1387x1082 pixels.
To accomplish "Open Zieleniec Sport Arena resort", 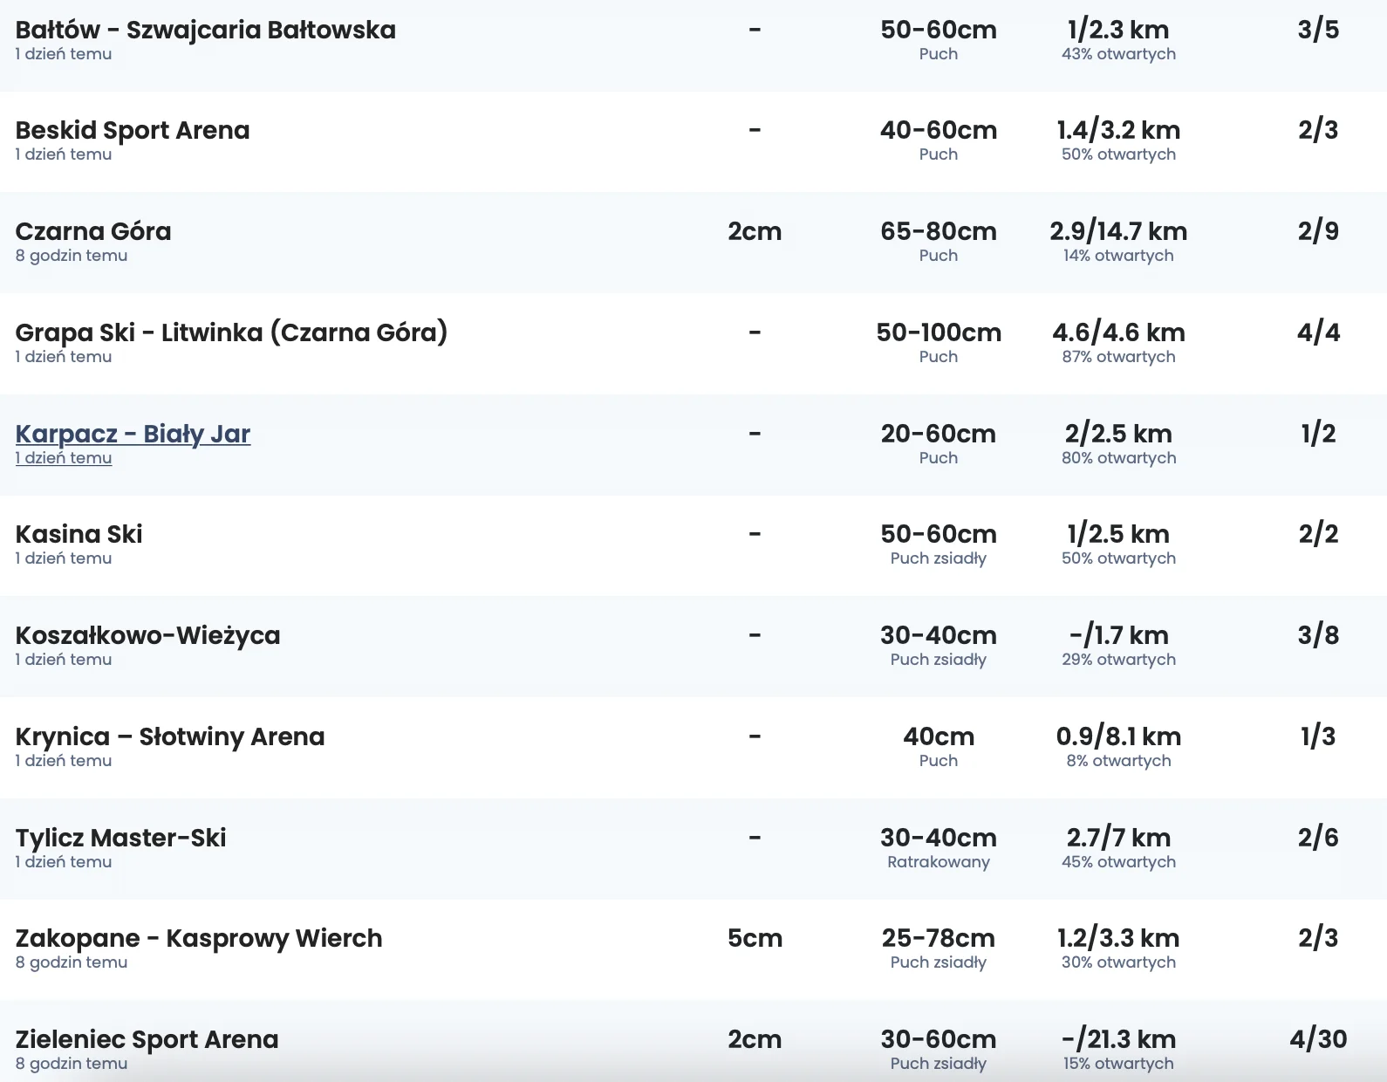I will 147,1039.
